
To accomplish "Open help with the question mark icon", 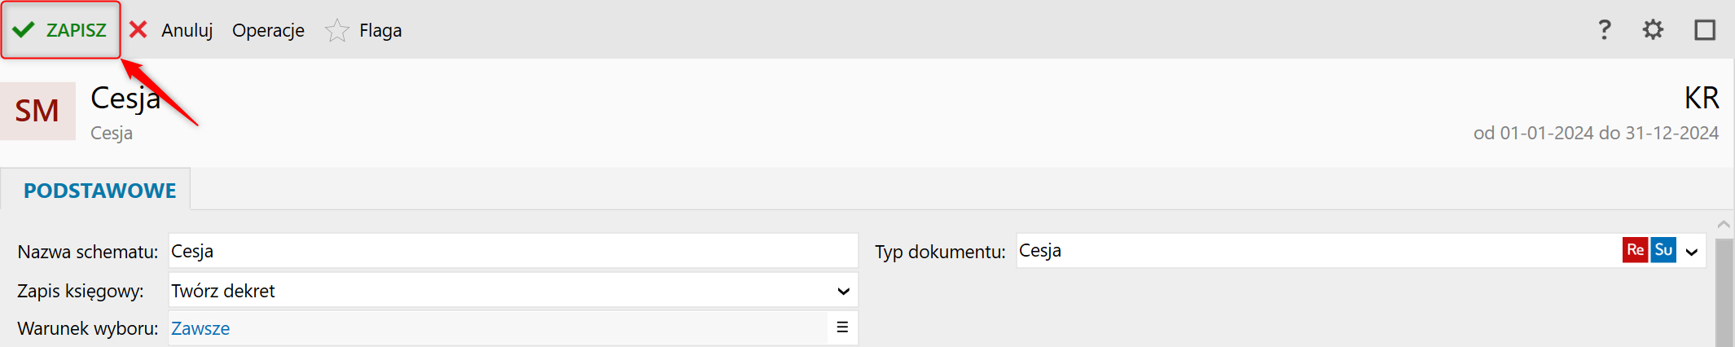I will (1604, 30).
